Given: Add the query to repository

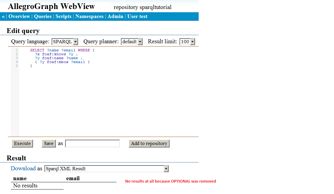Looking at the screenshot, I should pyautogui.click(x=149, y=143).
